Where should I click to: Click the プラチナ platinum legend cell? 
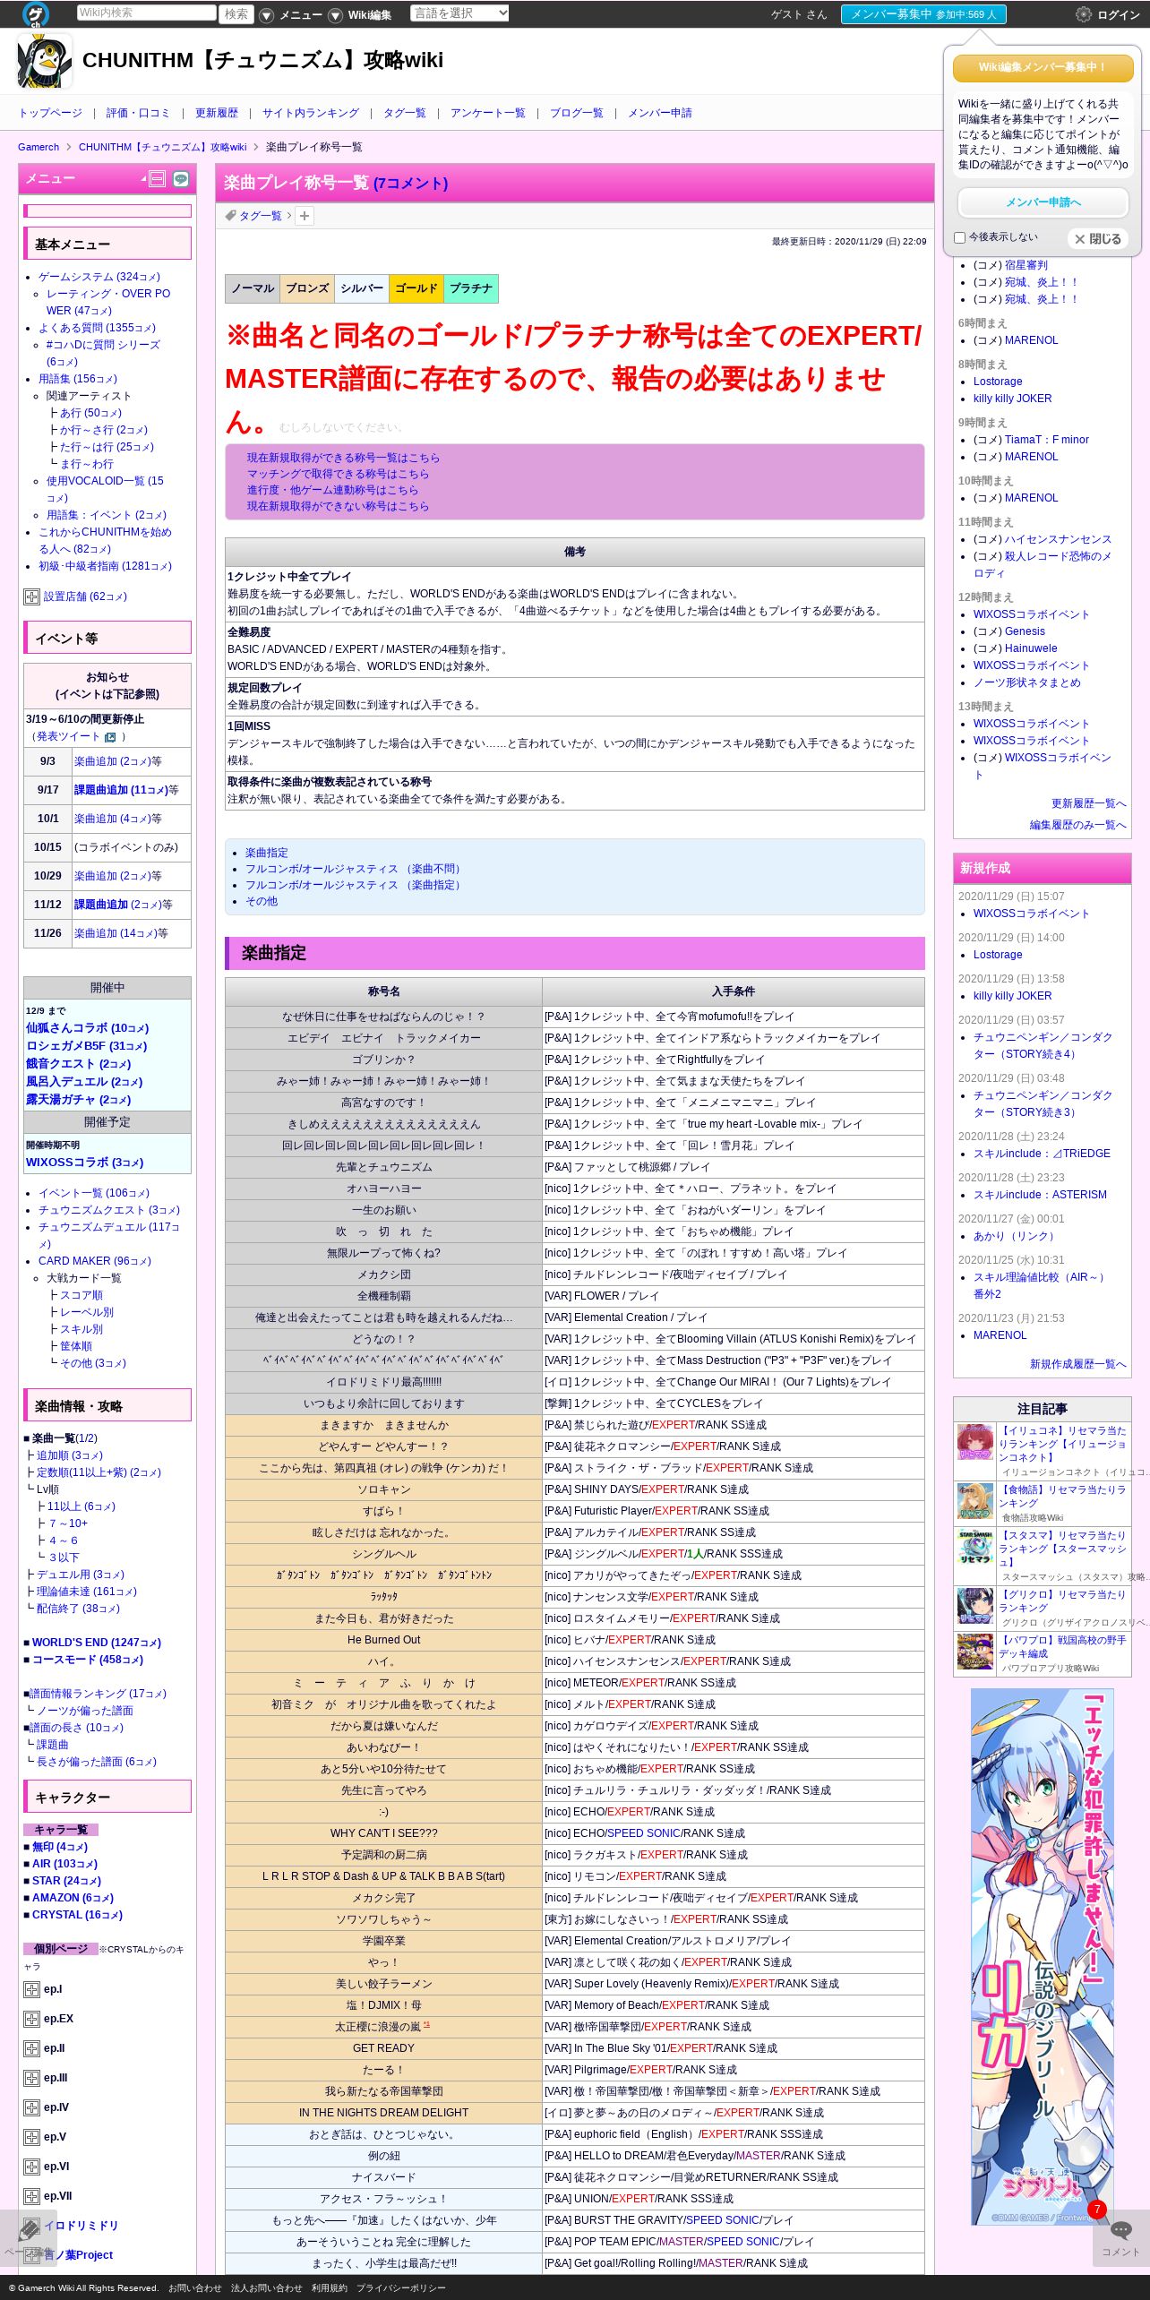471,288
